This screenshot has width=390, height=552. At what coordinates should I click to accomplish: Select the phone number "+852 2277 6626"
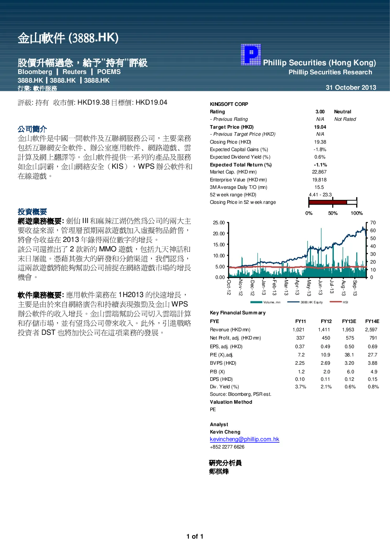click(227, 447)
